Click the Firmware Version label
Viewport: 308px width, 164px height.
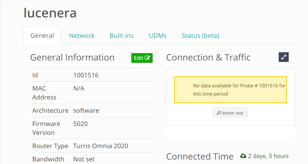click(x=46, y=128)
